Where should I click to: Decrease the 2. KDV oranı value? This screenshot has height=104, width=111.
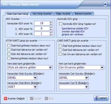tap(51, 29)
